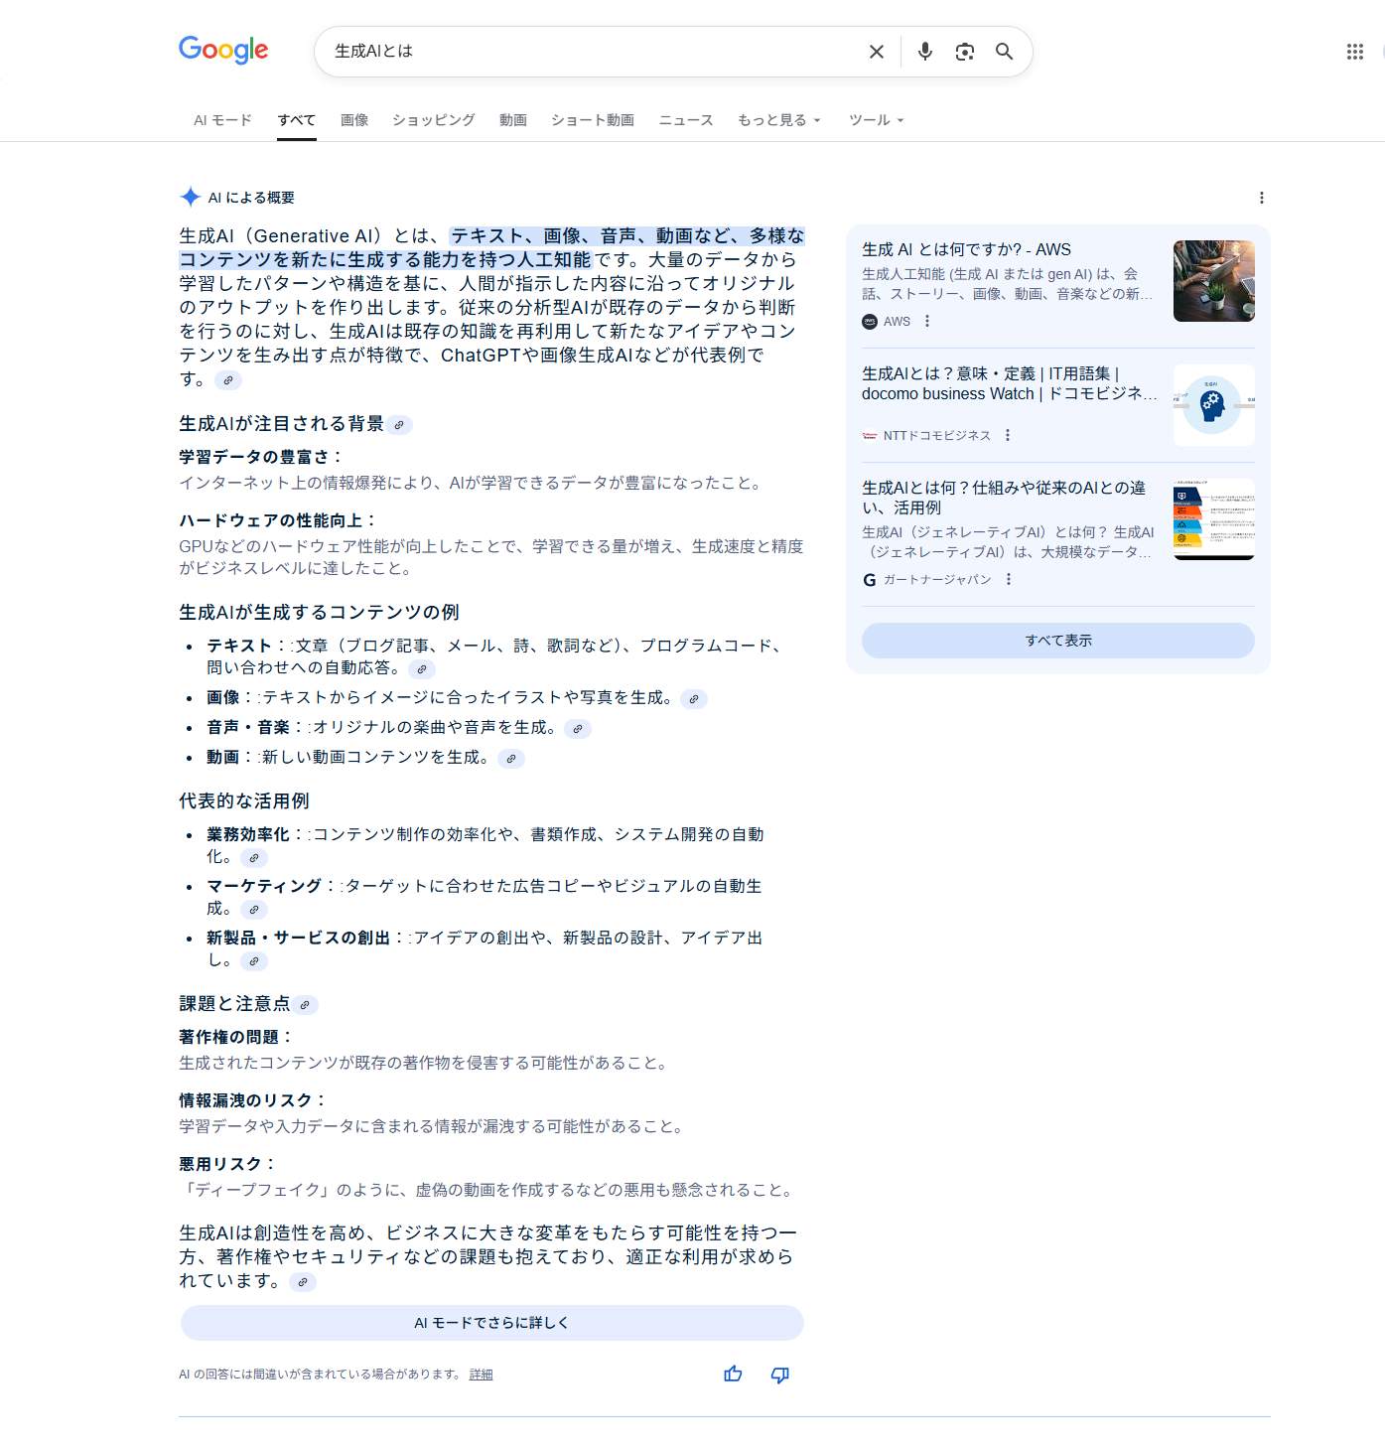The height and width of the screenshot is (1449, 1385).
Task: Open 生成AIとは何？仕組みや従来のAIとの違い result
Action: (1004, 498)
